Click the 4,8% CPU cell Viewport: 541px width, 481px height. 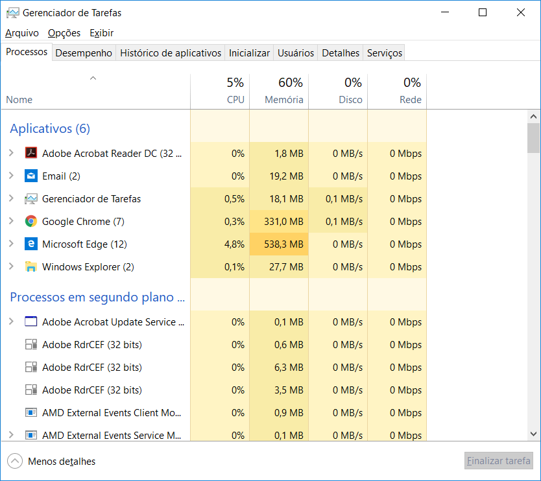coord(220,244)
